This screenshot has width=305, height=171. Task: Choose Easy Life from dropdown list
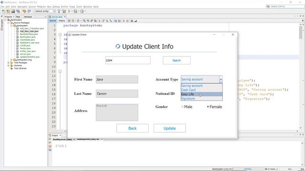coord(202,94)
